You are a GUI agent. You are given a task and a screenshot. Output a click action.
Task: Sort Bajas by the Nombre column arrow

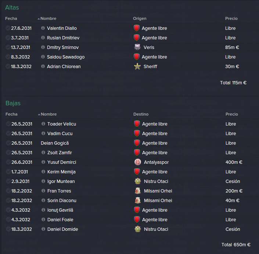click(x=39, y=114)
